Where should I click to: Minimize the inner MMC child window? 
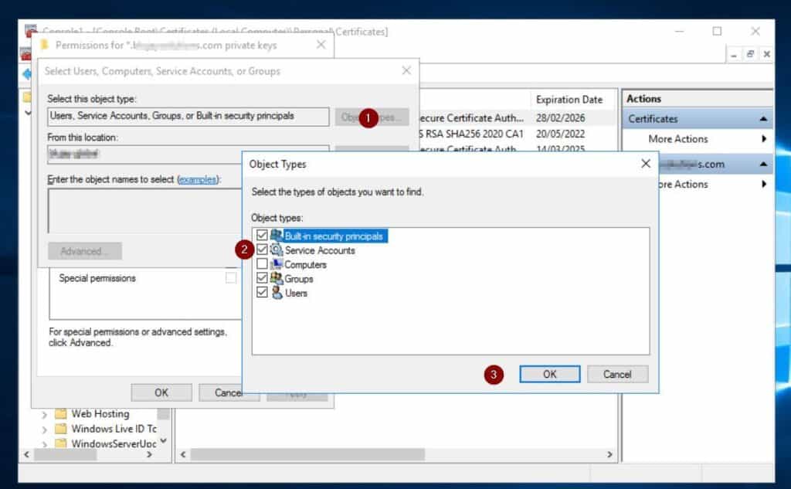[x=734, y=54]
